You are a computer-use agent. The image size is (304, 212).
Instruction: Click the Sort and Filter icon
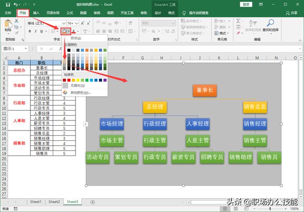253,23
